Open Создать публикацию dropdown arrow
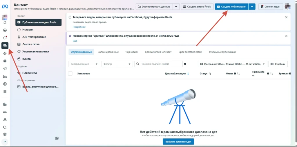Viewport: 297px width, 147px height. click(x=252, y=7)
